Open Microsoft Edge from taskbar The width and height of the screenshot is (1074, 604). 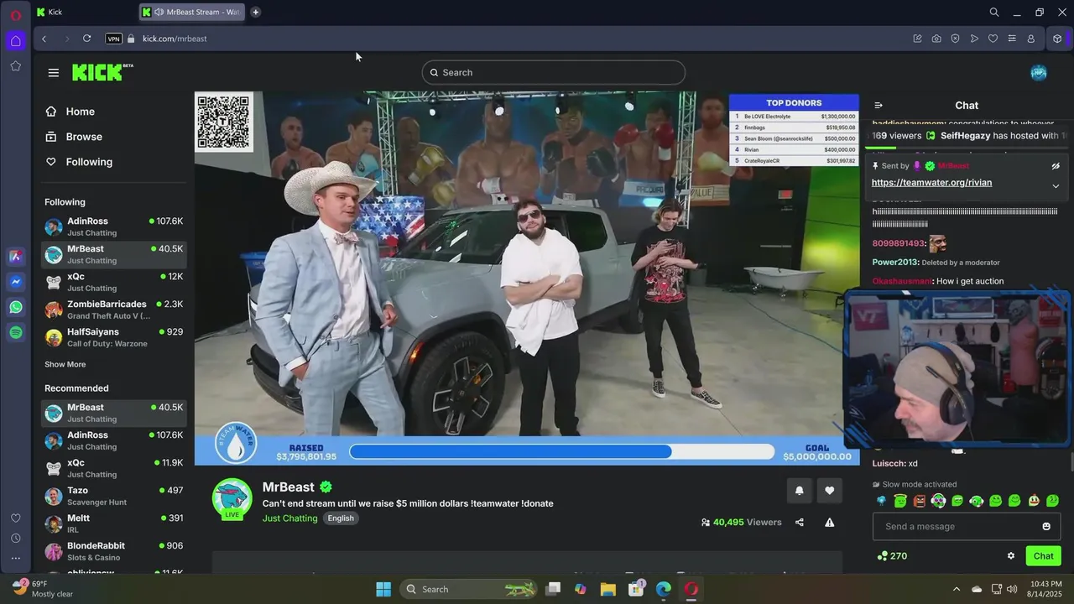click(x=664, y=589)
